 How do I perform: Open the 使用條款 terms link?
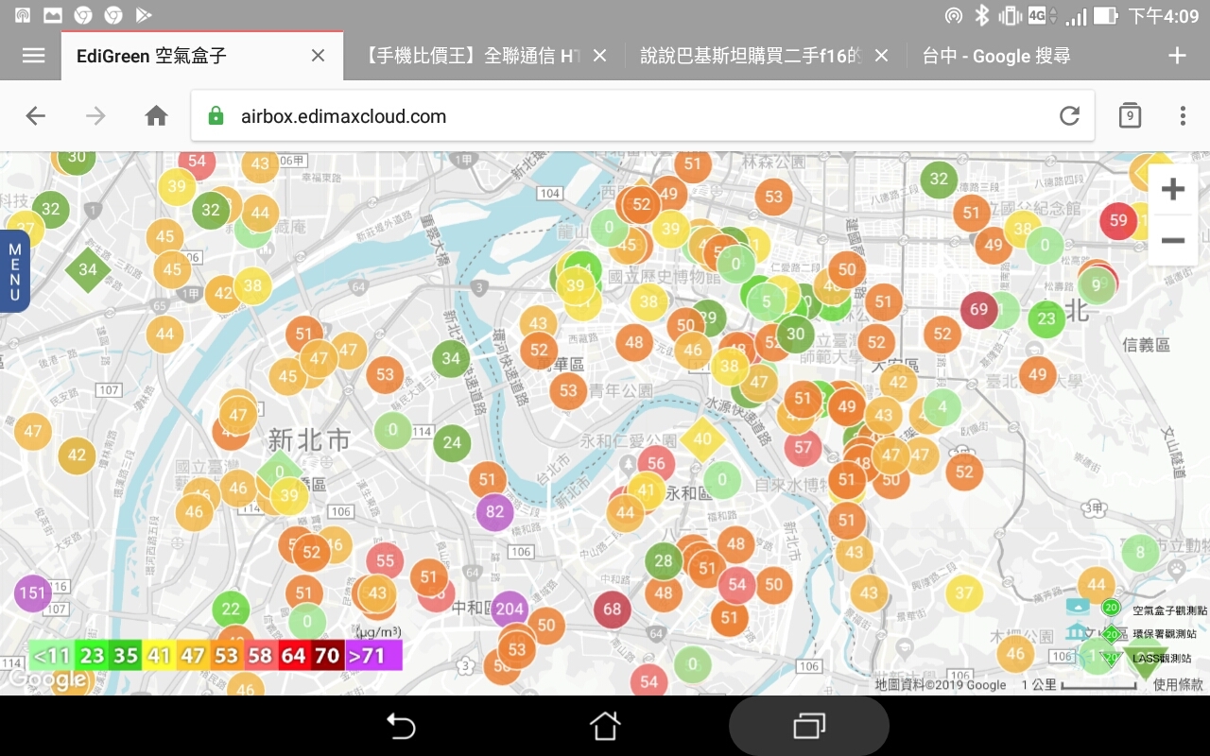[1178, 684]
